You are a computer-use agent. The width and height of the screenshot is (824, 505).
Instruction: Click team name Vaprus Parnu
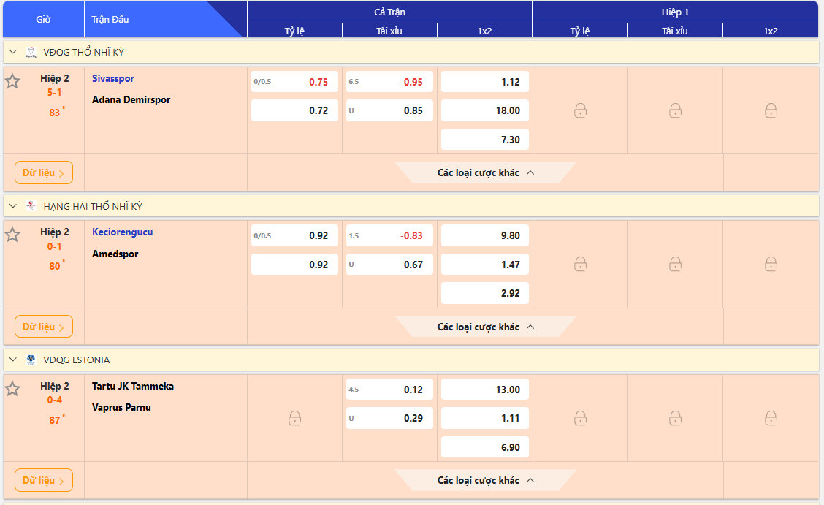[x=121, y=407]
